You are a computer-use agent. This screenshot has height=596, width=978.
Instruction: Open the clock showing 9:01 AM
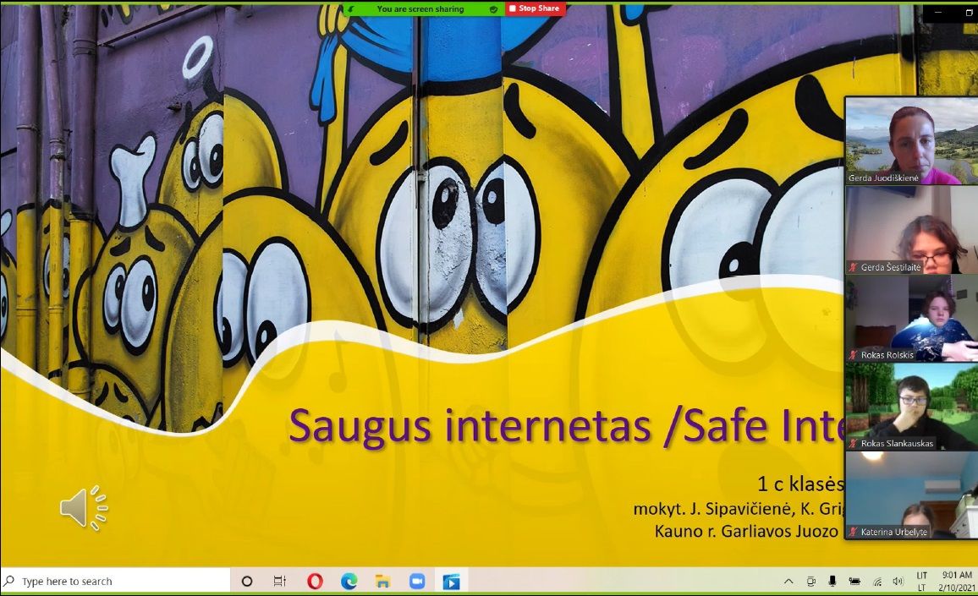click(x=956, y=581)
